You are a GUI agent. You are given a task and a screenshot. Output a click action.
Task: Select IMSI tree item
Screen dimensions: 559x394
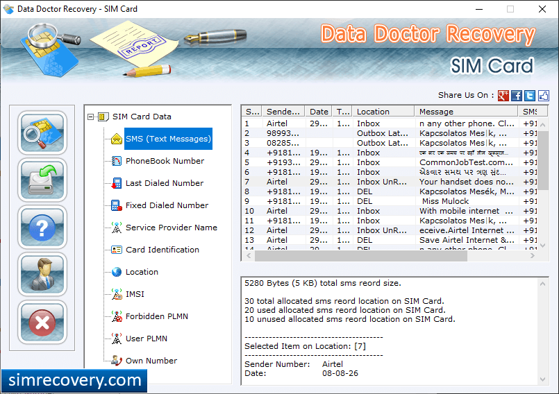135,294
